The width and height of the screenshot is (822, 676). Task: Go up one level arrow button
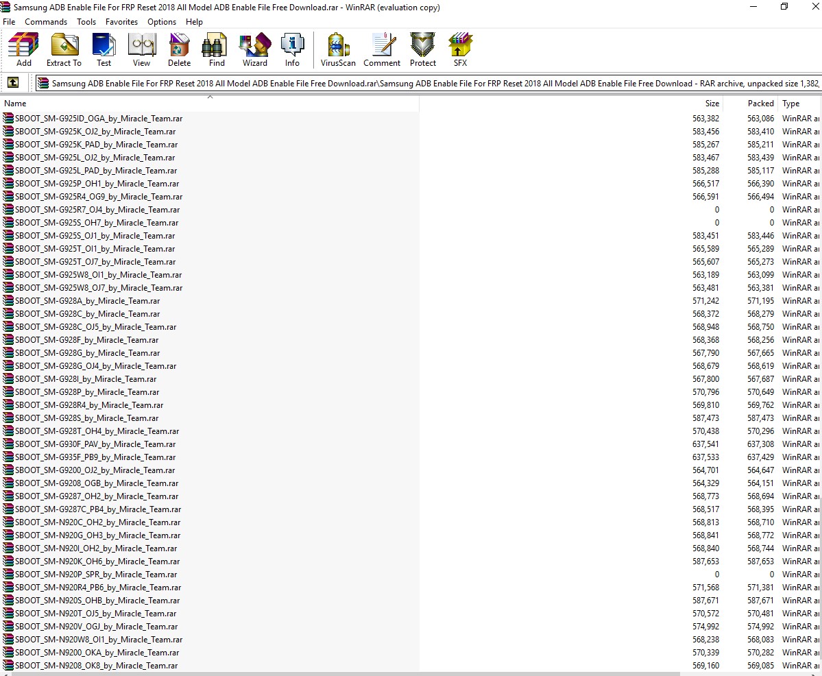(12, 83)
